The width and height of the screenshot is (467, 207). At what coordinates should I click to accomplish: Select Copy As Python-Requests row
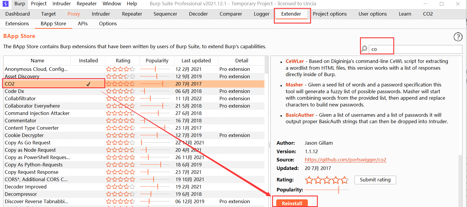(x=134, y=165)
